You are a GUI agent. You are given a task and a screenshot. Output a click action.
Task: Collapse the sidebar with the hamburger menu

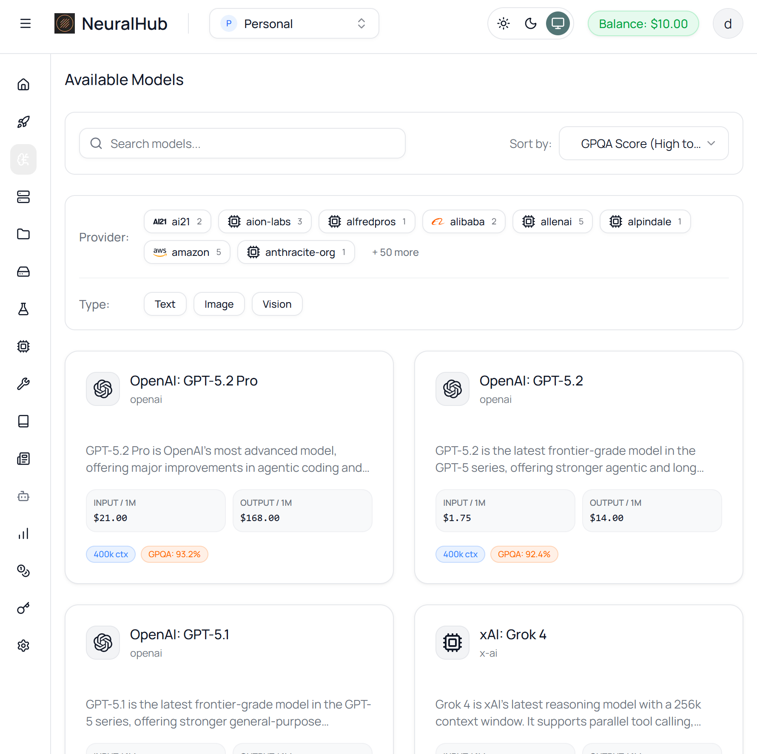point(25,23)
